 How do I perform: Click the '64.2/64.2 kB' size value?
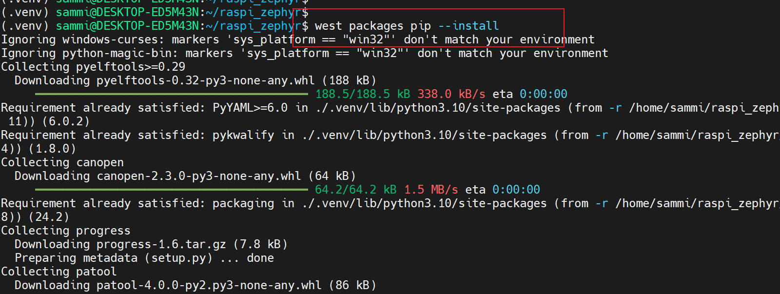(x=356, y=190)
